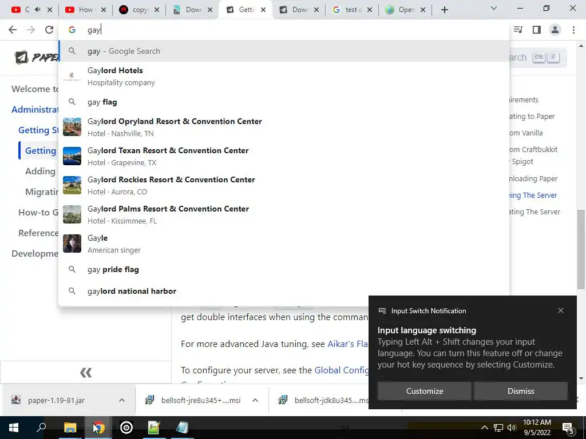Open the bellsoft-jdk8u345 msi download
This screenshot has height=439, width=586.
pos(323,400)
